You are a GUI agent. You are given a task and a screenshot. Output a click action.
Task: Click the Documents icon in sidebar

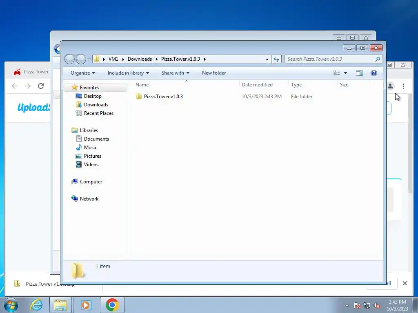(79, 139)
